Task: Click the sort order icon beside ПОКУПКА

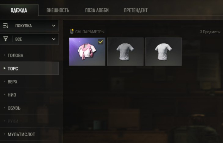Action: [x=6, y=26]
